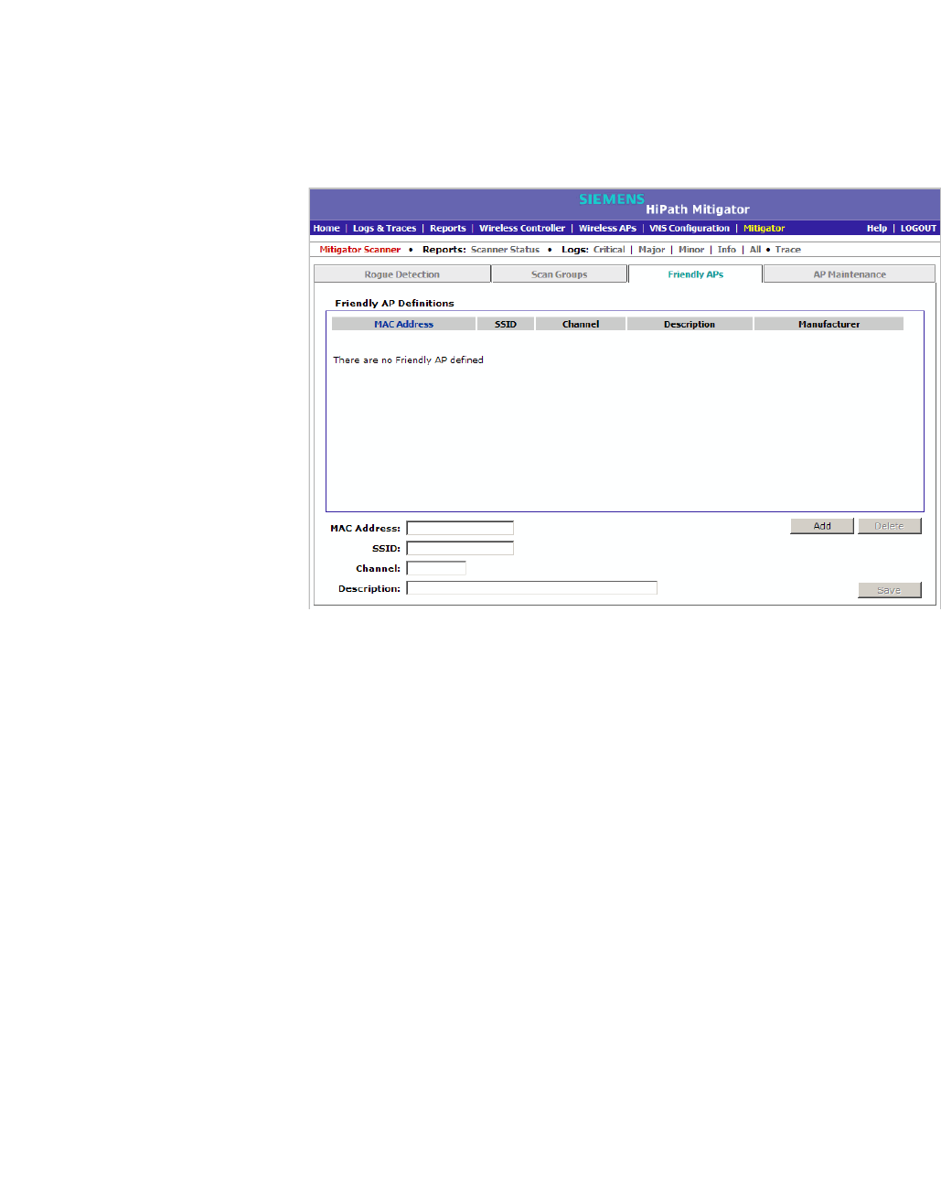Focus the Description input field
Viewport: 941px width, 1202px height.
pyautogui.click(x=532, y=588)
